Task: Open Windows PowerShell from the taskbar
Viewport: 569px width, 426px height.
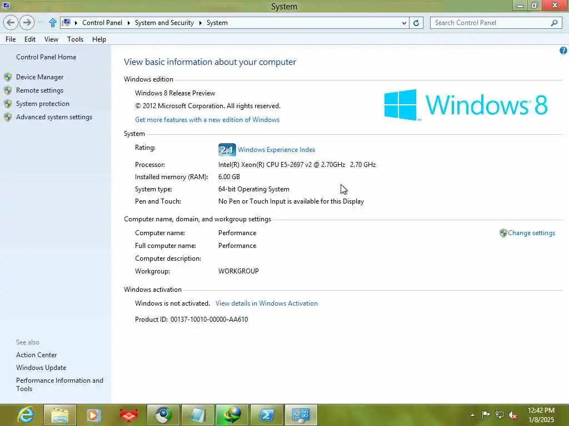Action: coord(267,415)
